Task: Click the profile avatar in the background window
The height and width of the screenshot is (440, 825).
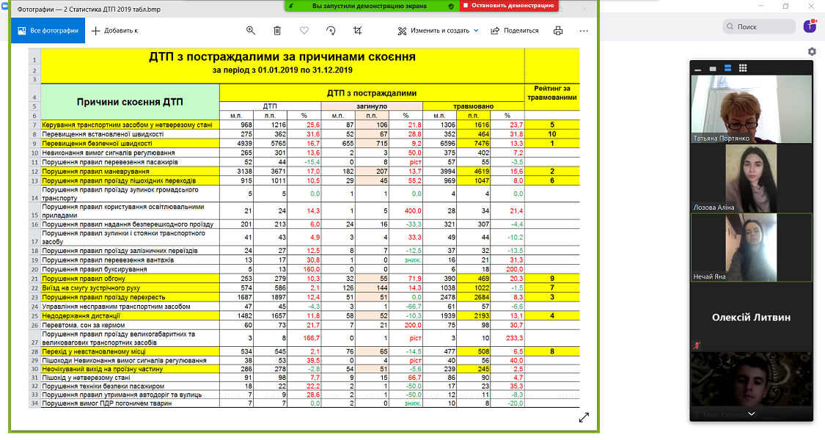Action: (x=810, y=26)
